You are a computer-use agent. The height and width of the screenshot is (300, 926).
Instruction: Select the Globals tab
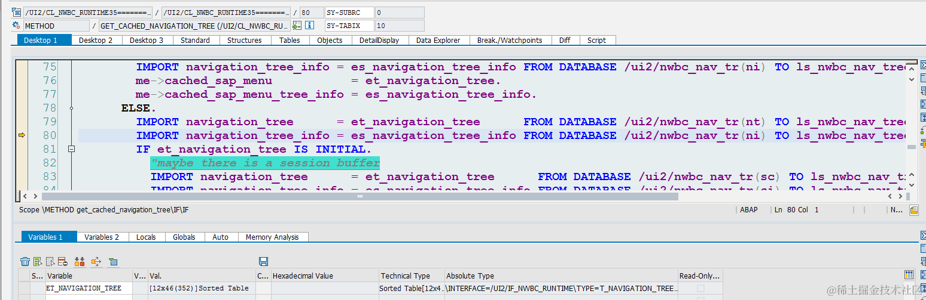pyautogui.click(x=184, y=237)
